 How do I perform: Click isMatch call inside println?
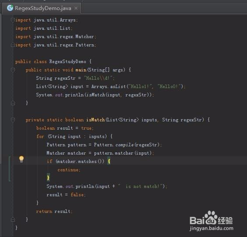pyautogui.click(x=95, y=95)
